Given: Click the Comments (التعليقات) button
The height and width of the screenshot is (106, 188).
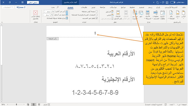Looking at the screenshot, I should click(x=8, y=7).
